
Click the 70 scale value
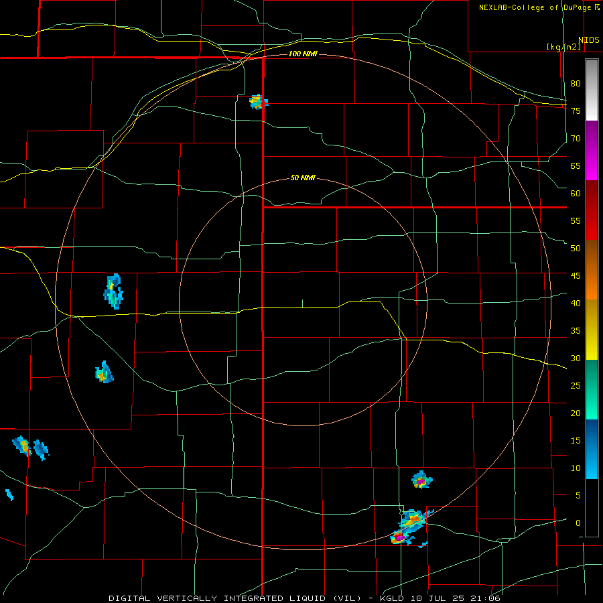tap(576, 139)
